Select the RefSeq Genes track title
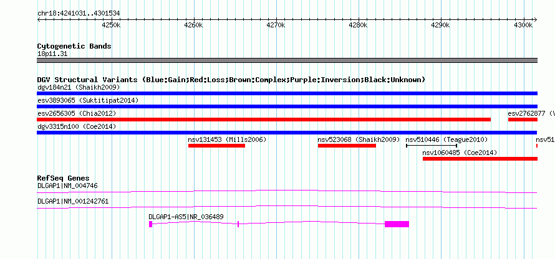The image size is (555, 259). point(64,179)
